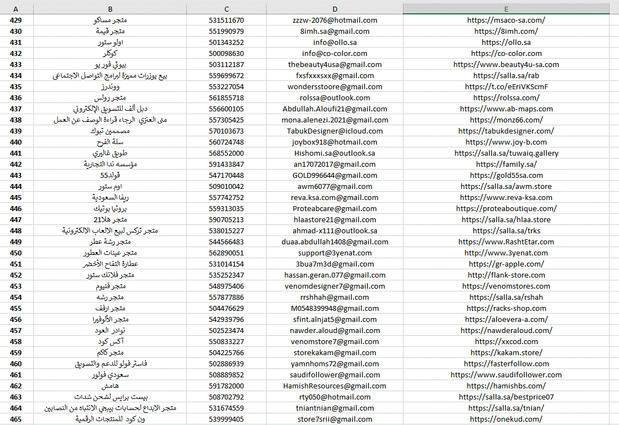
Task: Select cell thebeauty4usa@gmail.com
Action: coord(335,64)
